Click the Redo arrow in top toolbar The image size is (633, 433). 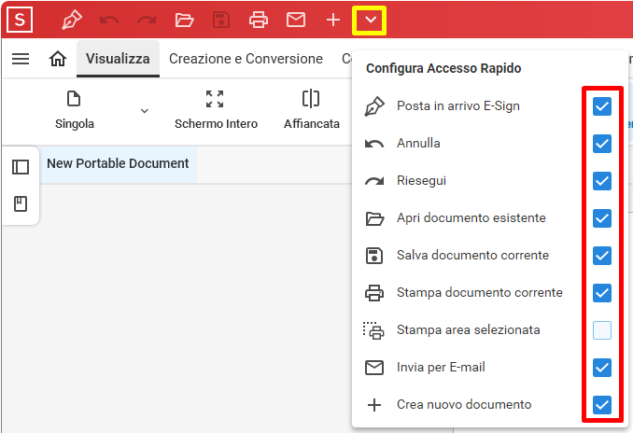[x=147, y=20]
